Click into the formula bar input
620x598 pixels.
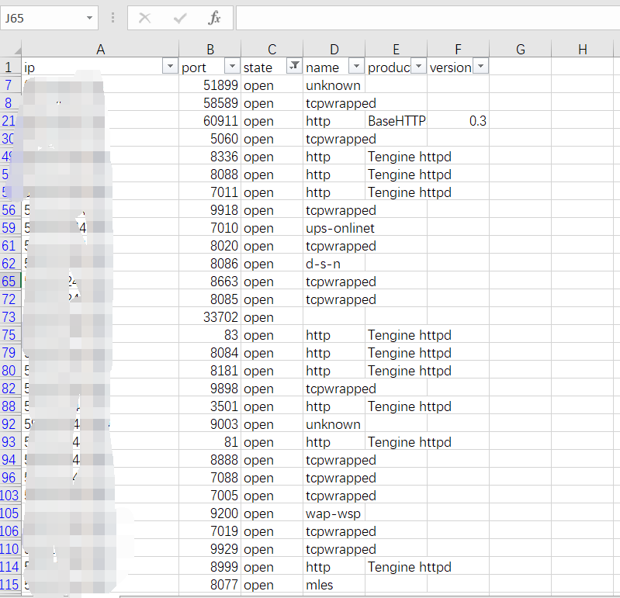tap(428, 18)
